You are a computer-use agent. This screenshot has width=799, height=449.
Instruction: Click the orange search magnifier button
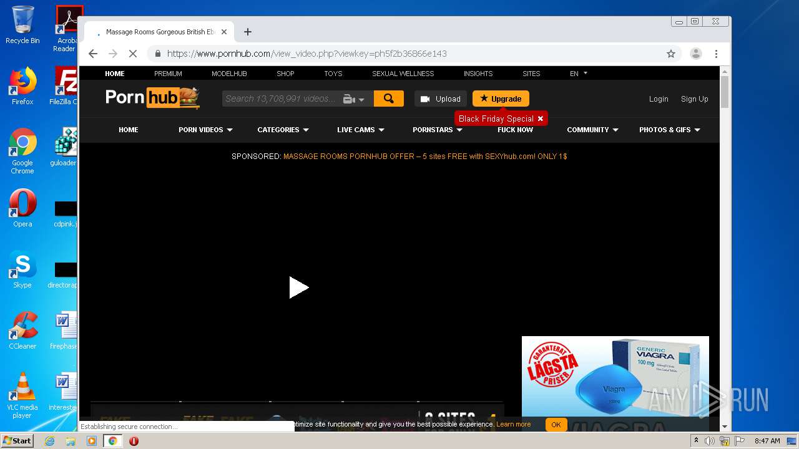pos(389,99)
